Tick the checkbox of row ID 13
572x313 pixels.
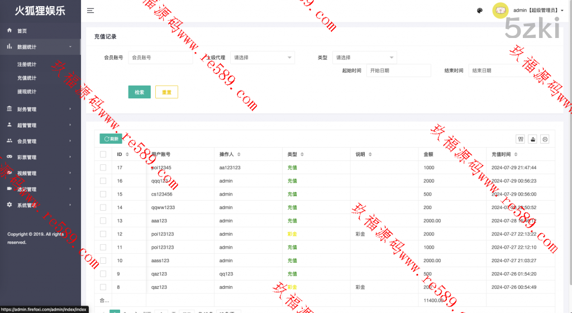click(x=103, y=221)
